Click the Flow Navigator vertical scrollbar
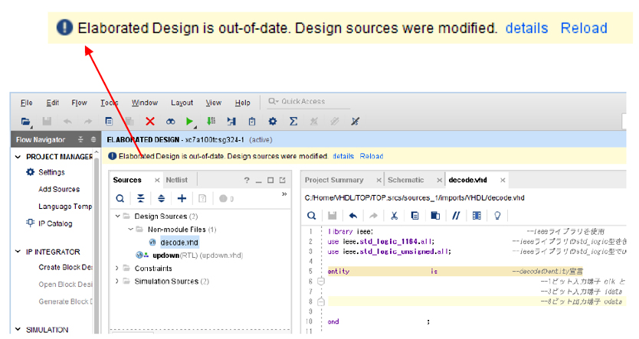 click(x=97, y=244)
